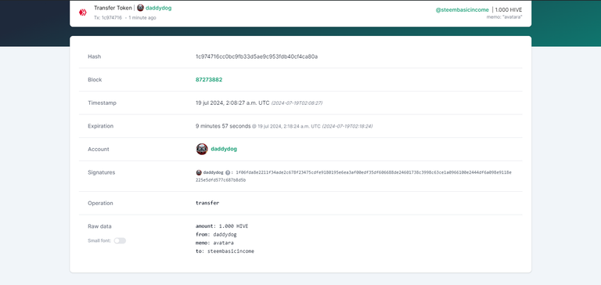Click the 'transfer' operation value

pos(207,203)
